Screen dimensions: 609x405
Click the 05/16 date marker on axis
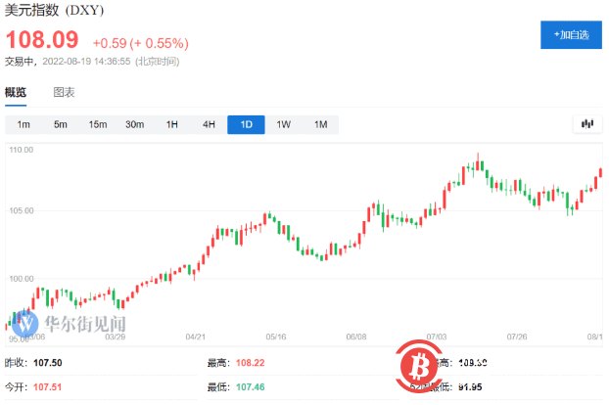pos(276,337)
